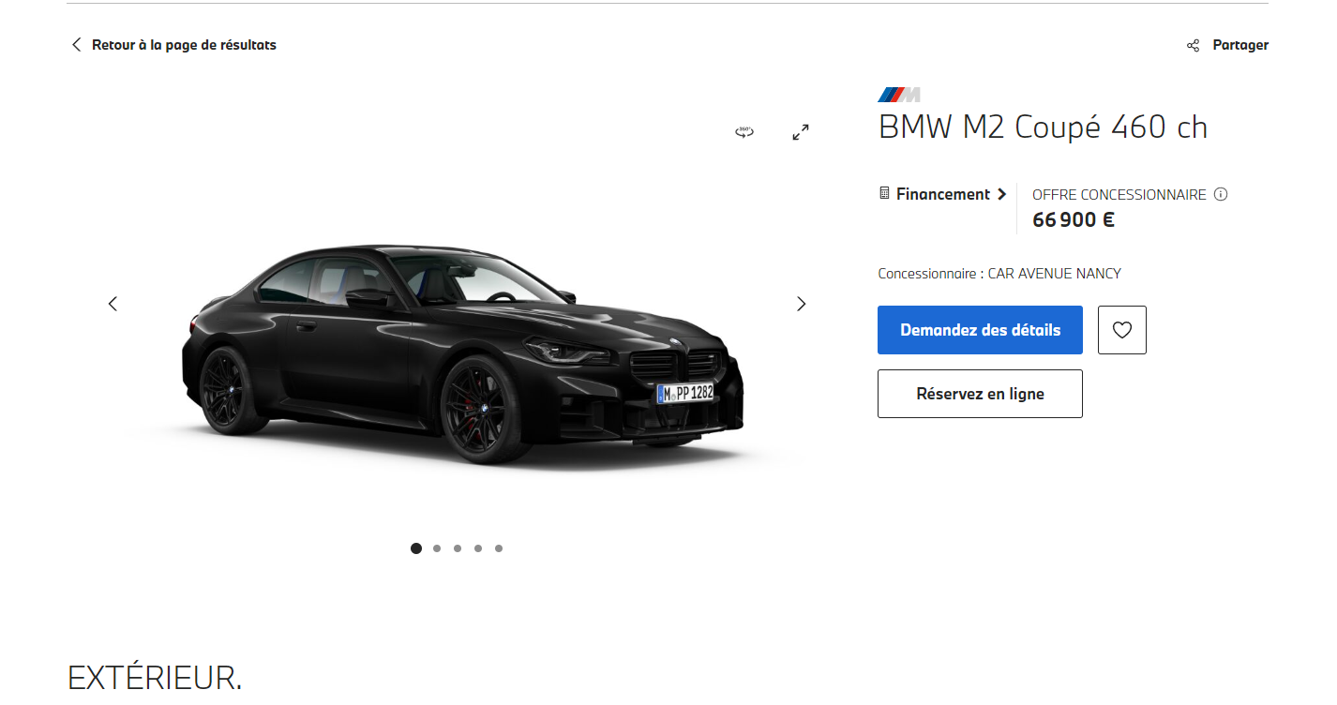
Task: Show info for Offre Concessionnaire
Action: 1221,195
